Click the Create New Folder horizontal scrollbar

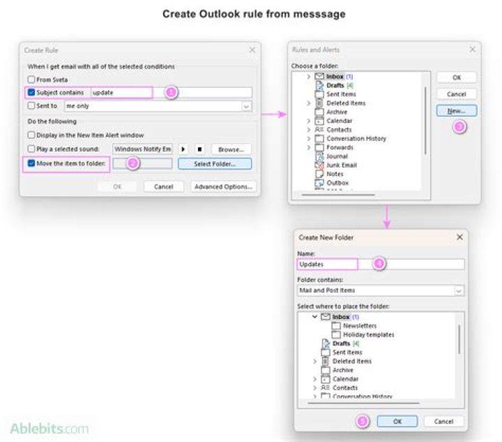363,403
